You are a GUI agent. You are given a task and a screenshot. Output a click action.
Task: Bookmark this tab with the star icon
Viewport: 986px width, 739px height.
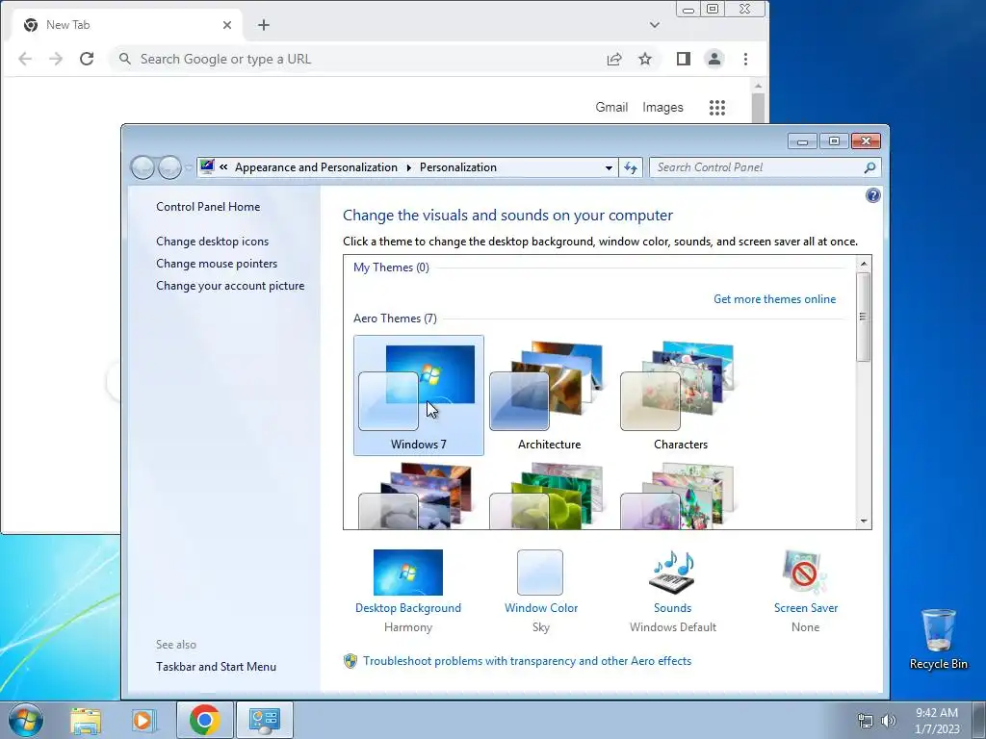point(645,59)
